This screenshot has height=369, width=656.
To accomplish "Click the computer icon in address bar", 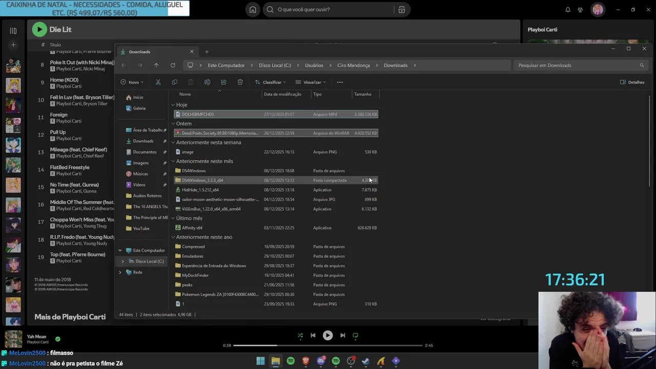I will click(190, 65).
